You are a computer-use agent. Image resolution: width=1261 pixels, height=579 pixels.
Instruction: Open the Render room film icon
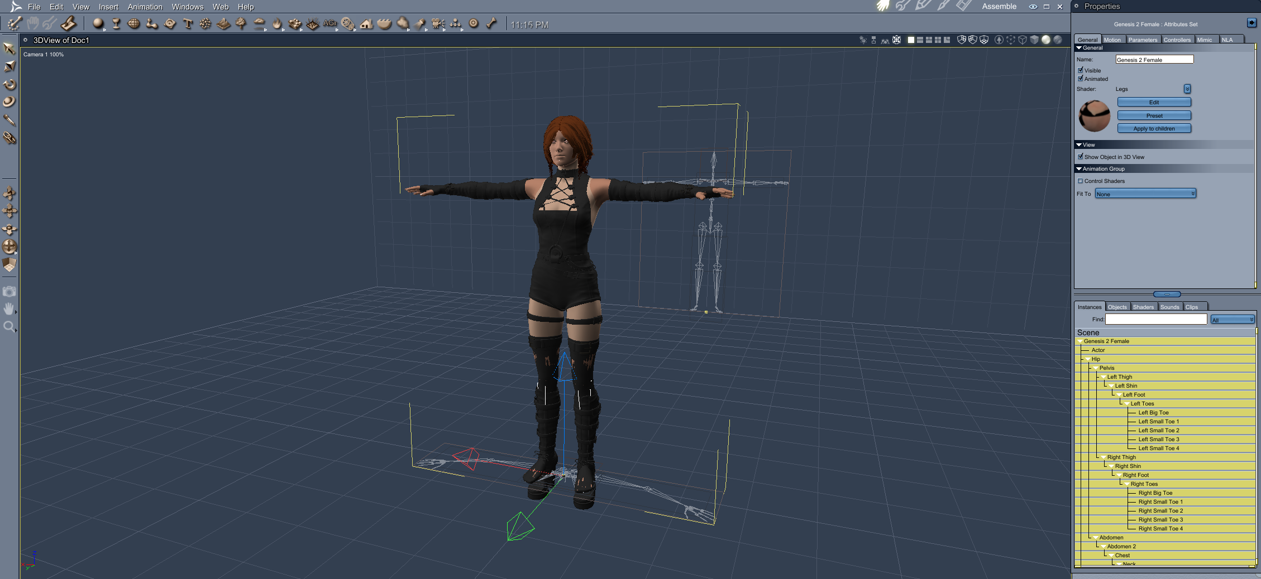click(964, 6)
